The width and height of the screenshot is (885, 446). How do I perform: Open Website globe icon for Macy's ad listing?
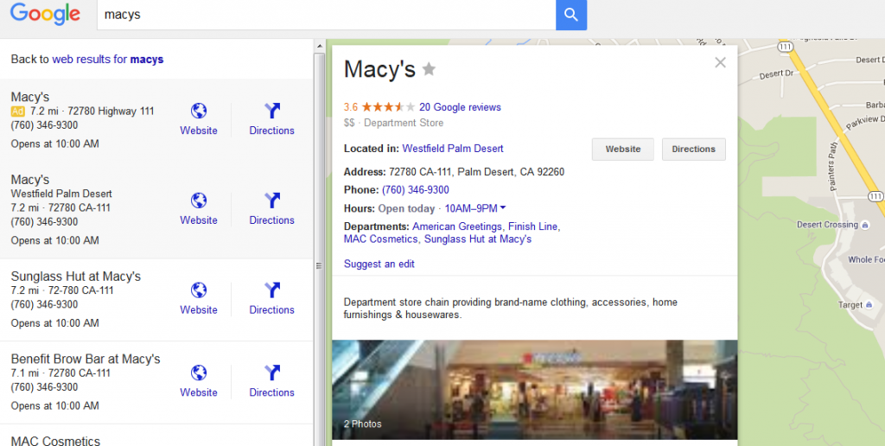coord(199,111)
